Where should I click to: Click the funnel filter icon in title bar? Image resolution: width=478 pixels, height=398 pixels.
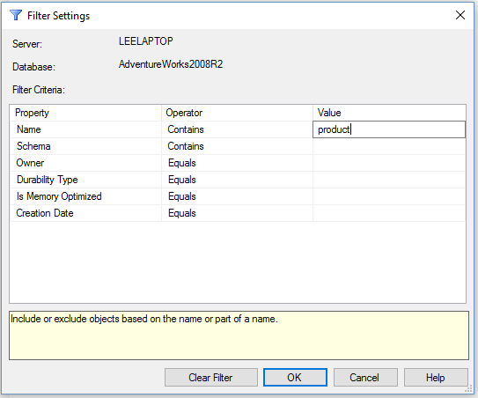pyautogui.click(x=16, y=15)
